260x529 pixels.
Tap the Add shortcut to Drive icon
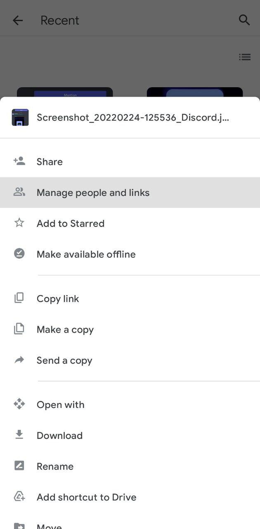(x=19, y=497)
